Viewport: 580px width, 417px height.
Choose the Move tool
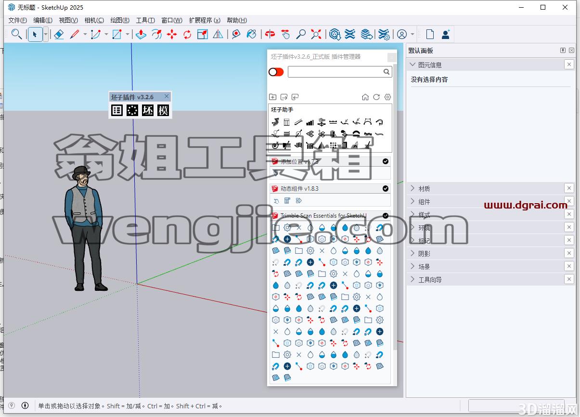click(172, 34)
